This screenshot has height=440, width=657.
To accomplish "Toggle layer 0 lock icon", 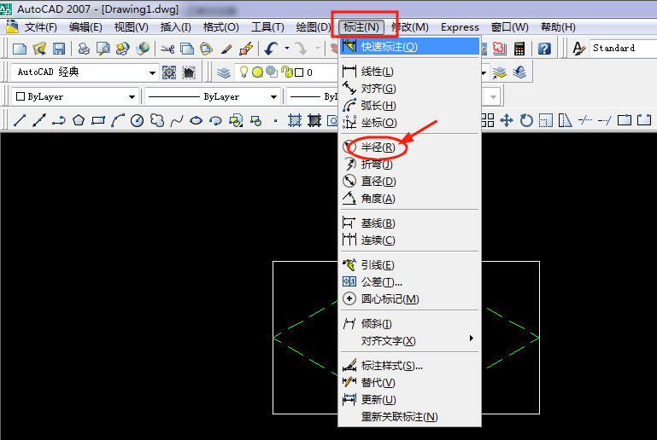I will tap(287, 72).
